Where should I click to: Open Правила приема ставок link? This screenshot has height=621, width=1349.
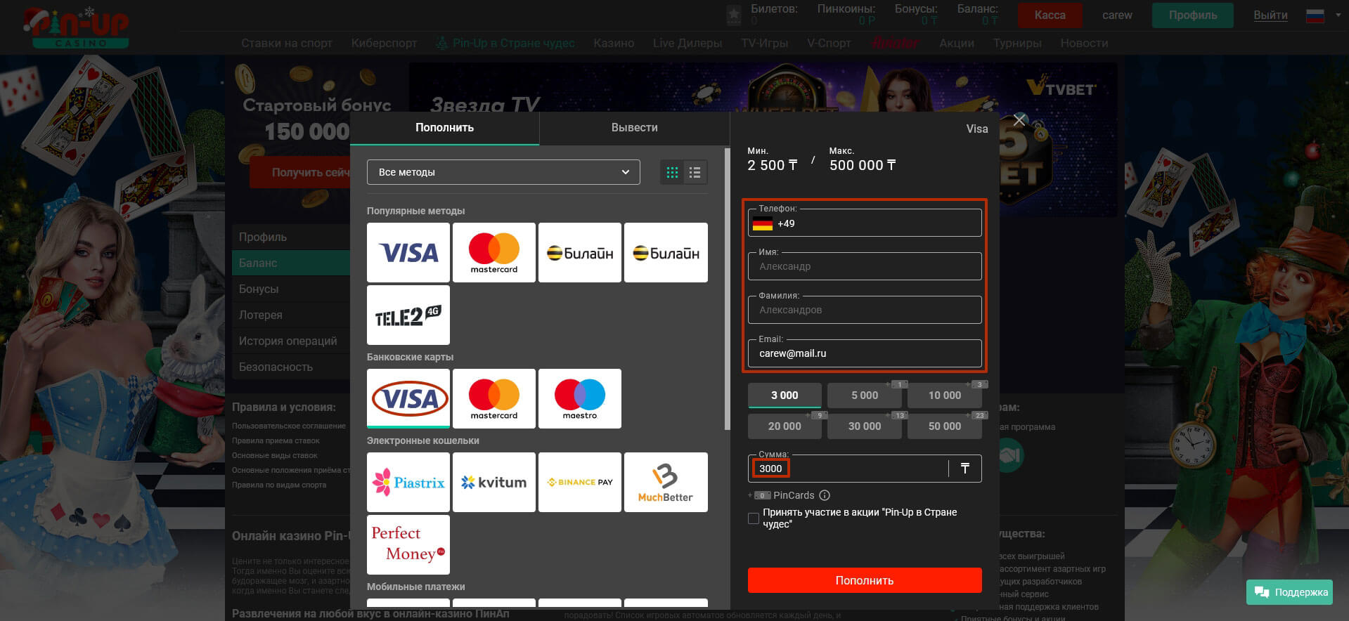[276, 440]
